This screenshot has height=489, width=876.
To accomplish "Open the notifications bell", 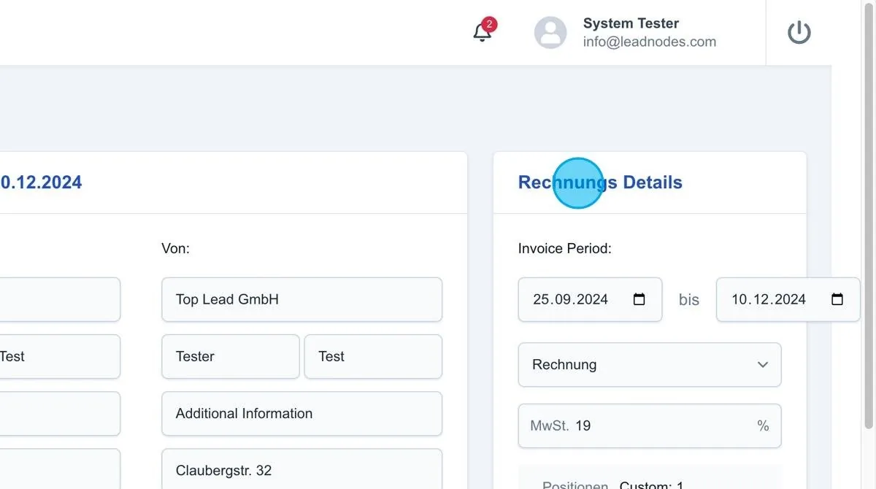I will (x=482, y=32).
